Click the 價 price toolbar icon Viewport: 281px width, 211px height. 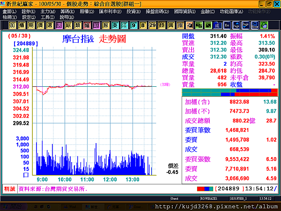(40, 25)
